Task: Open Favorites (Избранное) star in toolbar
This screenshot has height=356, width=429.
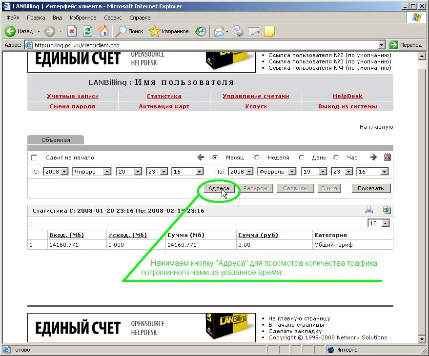Action: pos(154,31)
